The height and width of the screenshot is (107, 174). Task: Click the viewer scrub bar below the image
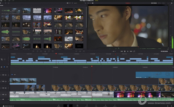[x=133, y=48]
